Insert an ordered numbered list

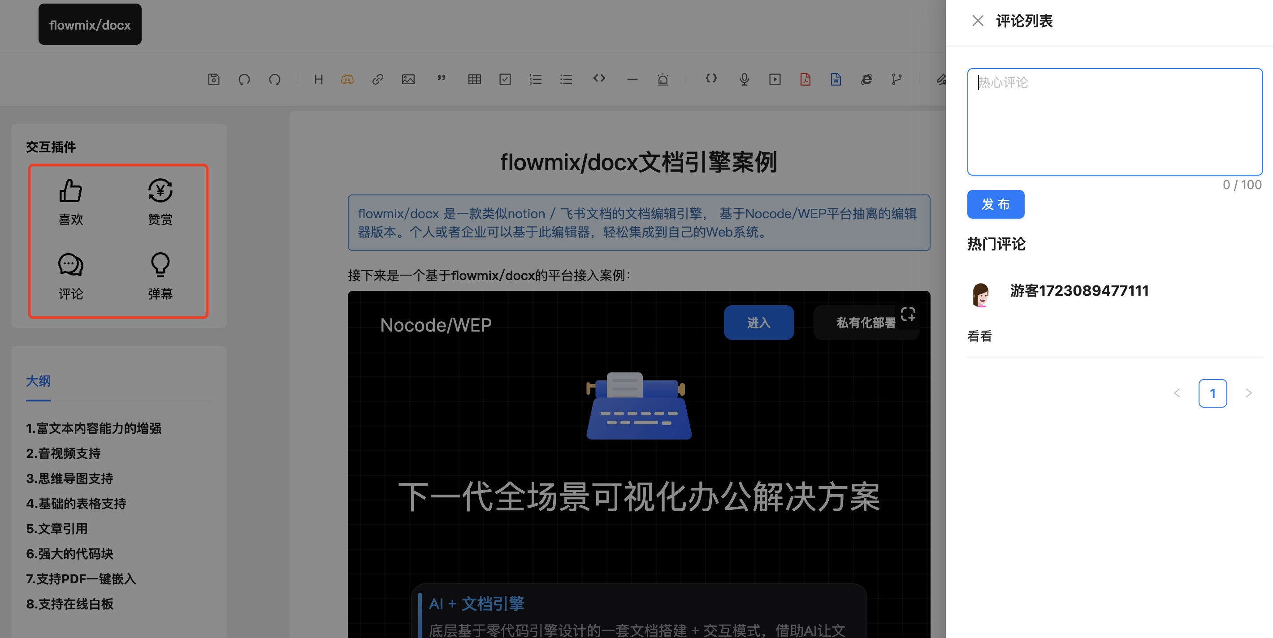(536, 79)
